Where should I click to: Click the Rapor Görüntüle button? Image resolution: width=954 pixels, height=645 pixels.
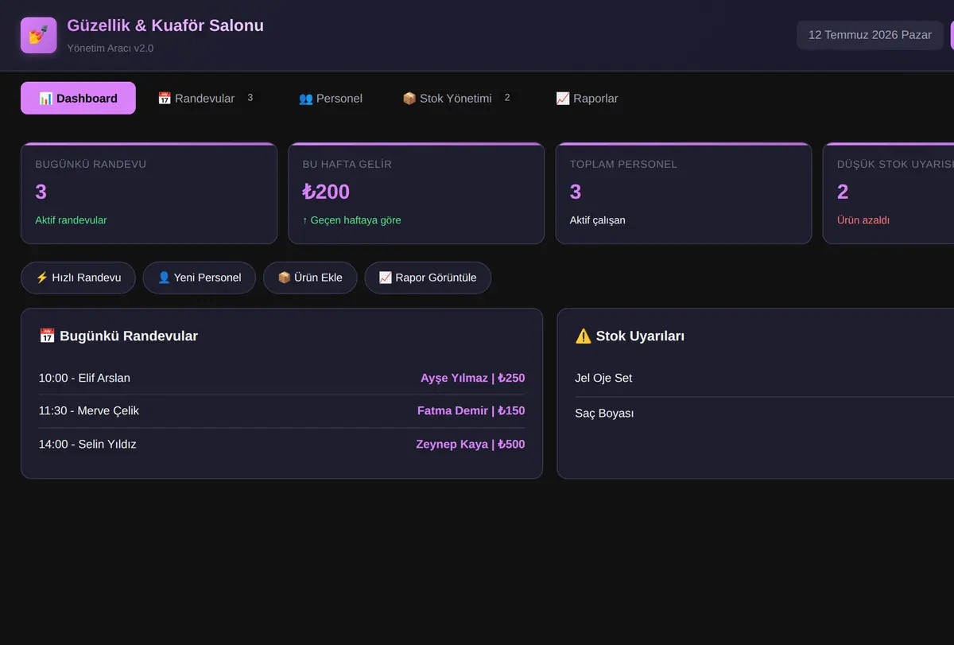[x=428, y=278]
